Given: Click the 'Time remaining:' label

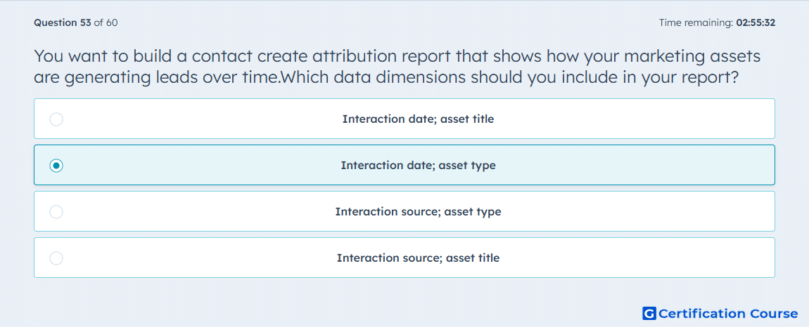Looking at the screenshot, I should point(696,22).
